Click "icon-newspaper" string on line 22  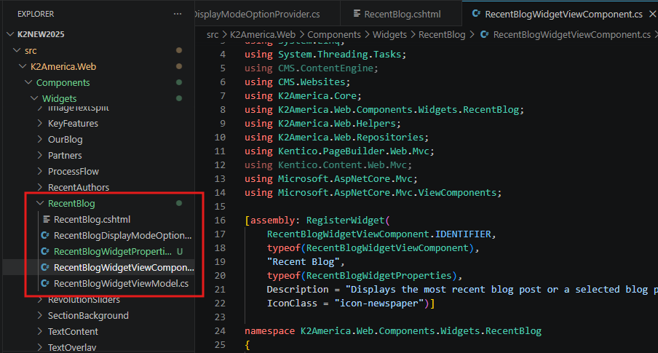379,304
